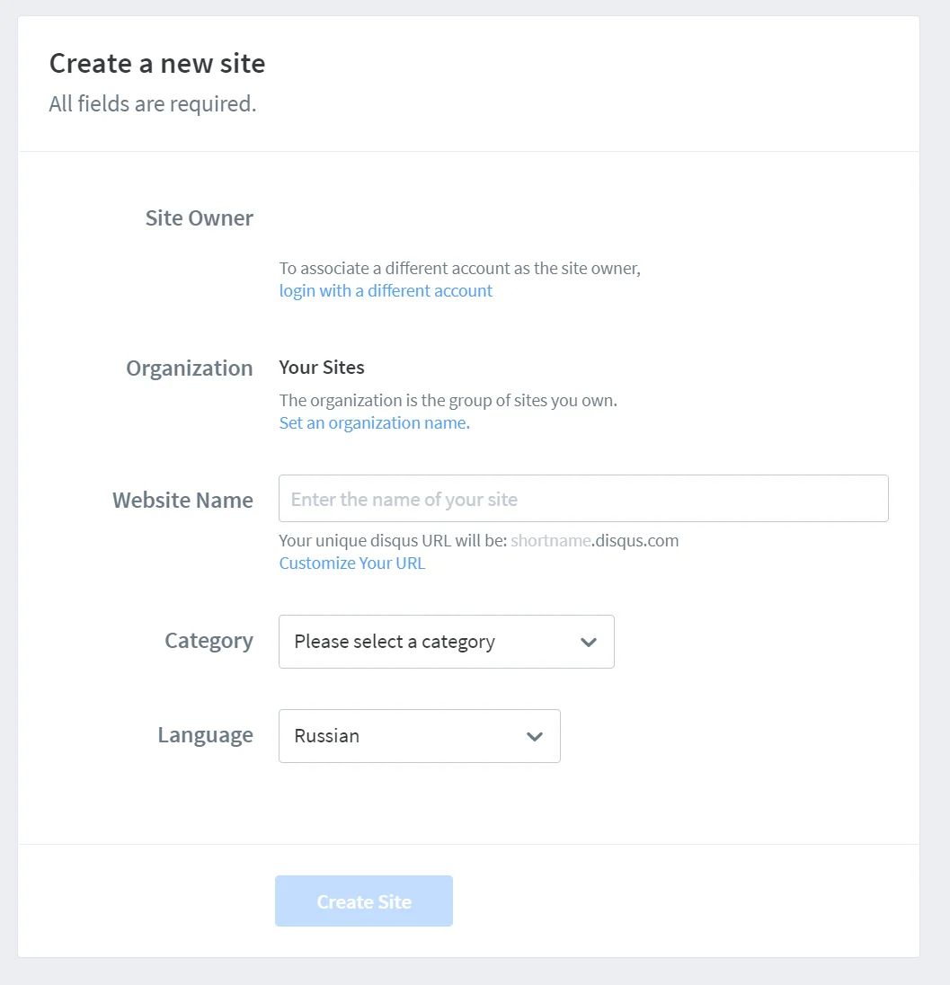The image size is (950, 985).
Task: Open the 'Customize Your URL' link
Action: pyautogui.click(x=352, y=563)
